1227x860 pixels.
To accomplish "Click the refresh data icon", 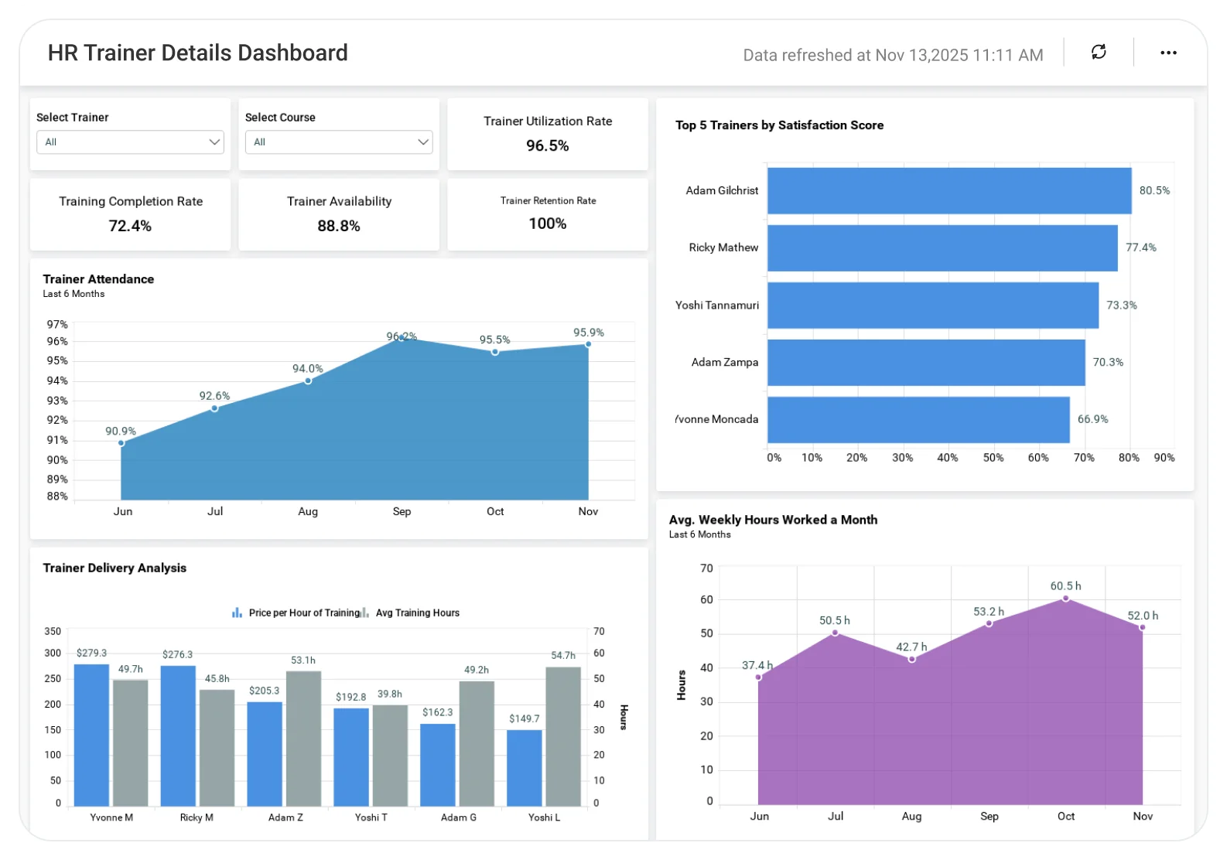I will point(1099,53).
